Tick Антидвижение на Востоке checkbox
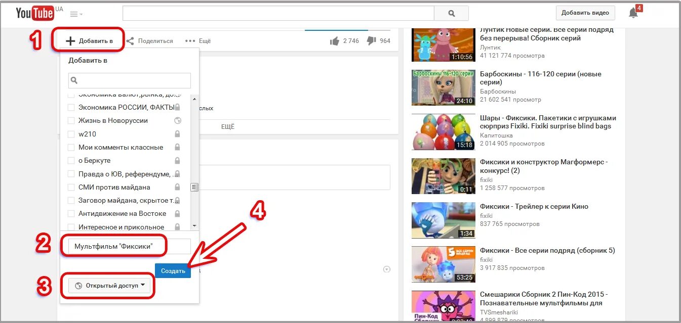The width and height of the screenshot is (681, 323). [71, 214]
